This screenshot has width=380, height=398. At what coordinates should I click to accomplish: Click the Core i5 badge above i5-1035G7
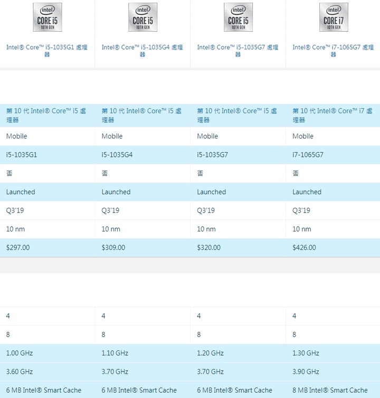pos(239,17)
